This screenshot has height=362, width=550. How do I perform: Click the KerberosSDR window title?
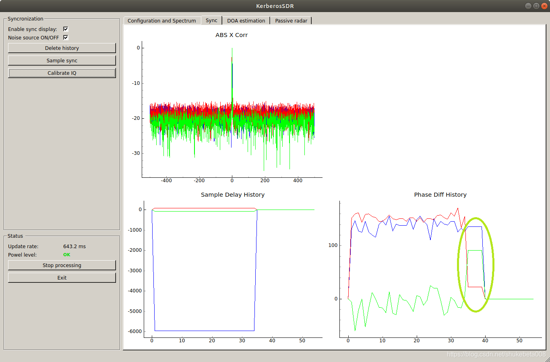(x=275, y=6)
